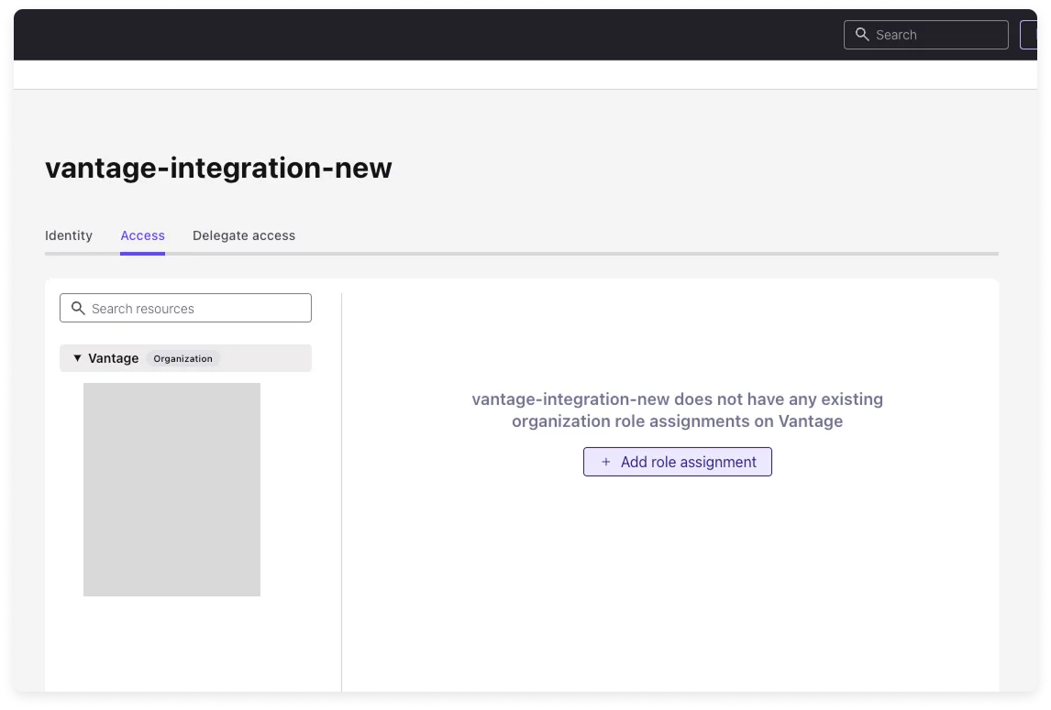Focus the Search resources input
This screenshot has height=710, width=1051.
point(185,308)
